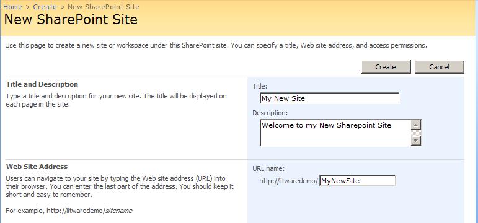Click the intro text starting with Use this page
The image size is (478, 223).
pyautogui.click(x=216, y=46)
